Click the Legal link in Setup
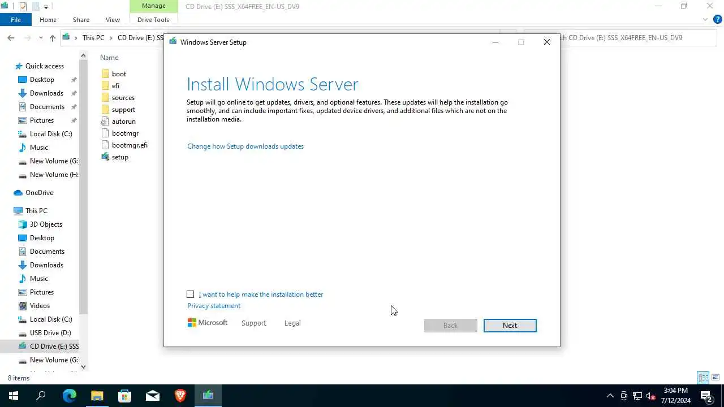 point(292,323)
